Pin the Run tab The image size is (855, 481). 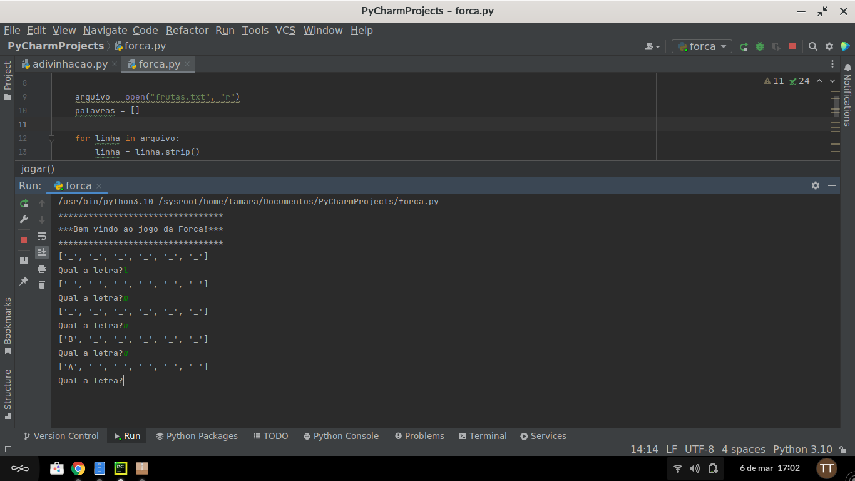[x=24, y=281]
